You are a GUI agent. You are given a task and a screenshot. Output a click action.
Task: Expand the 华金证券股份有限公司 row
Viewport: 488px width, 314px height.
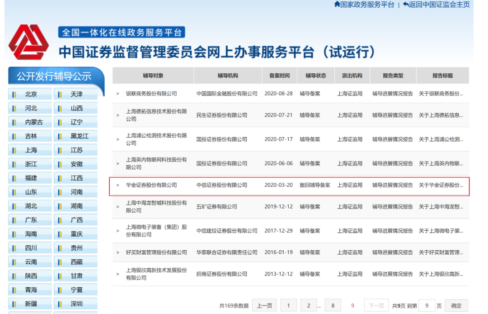click(x=118, y=185)
